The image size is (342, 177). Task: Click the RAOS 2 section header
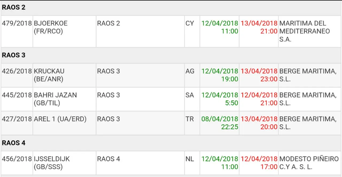(14, 7)
